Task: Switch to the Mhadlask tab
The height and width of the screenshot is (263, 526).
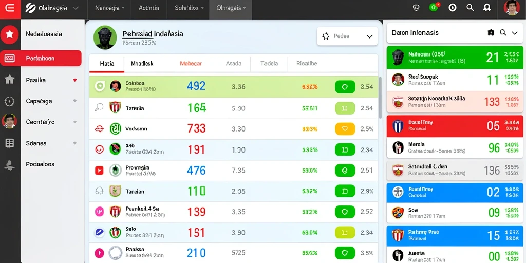Action: (x=142, y=63)
